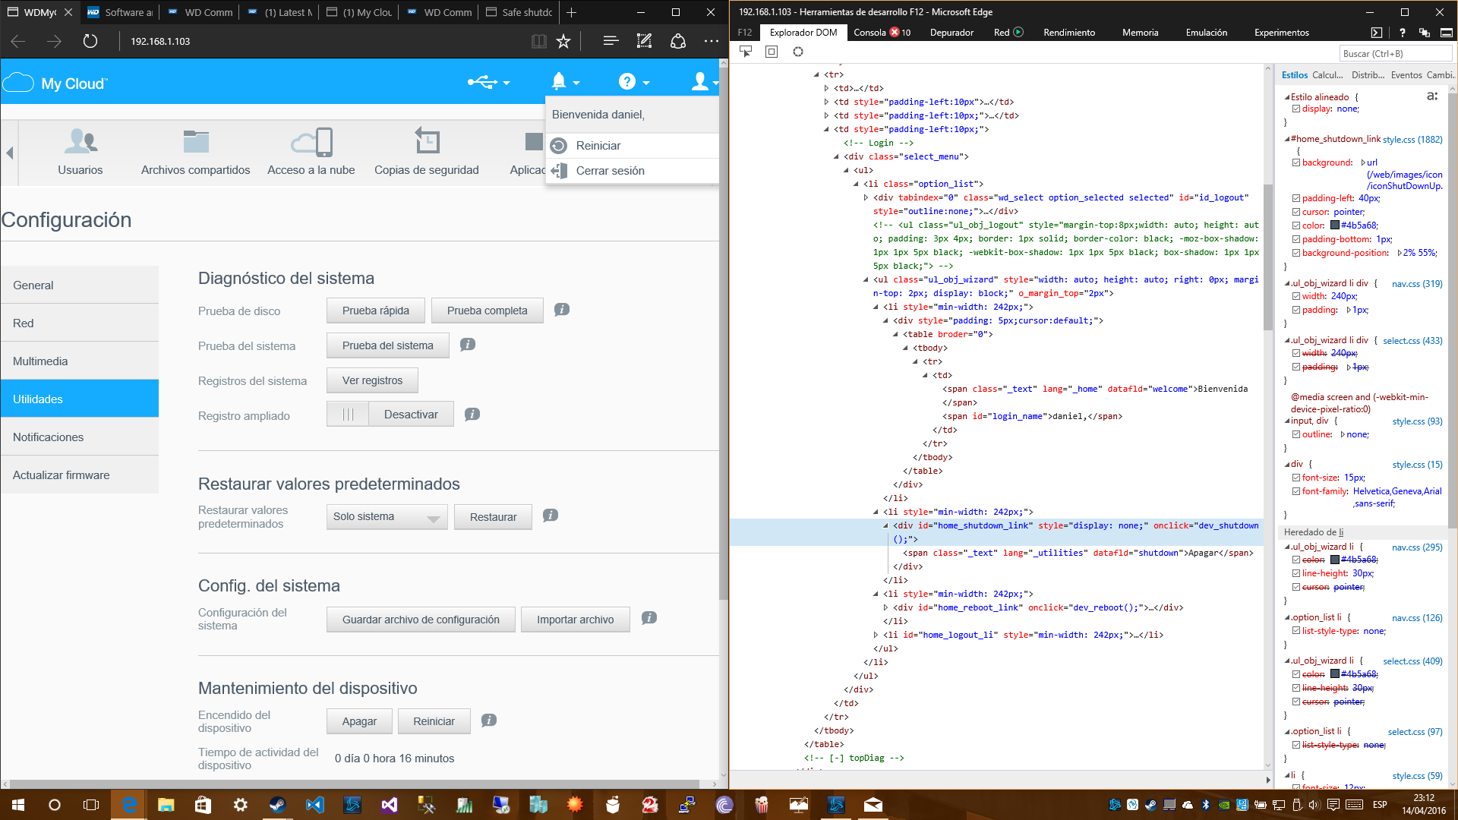This screenshot has height=820, width=1458.
Task: Open the help question mark menu
Action: [x=626, y=82]
